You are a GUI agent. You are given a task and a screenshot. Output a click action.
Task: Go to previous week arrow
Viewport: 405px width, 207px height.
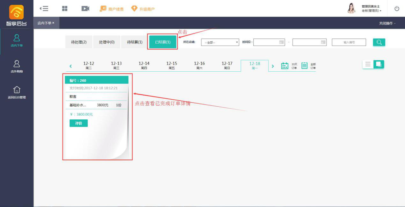[x=71, y=66]
